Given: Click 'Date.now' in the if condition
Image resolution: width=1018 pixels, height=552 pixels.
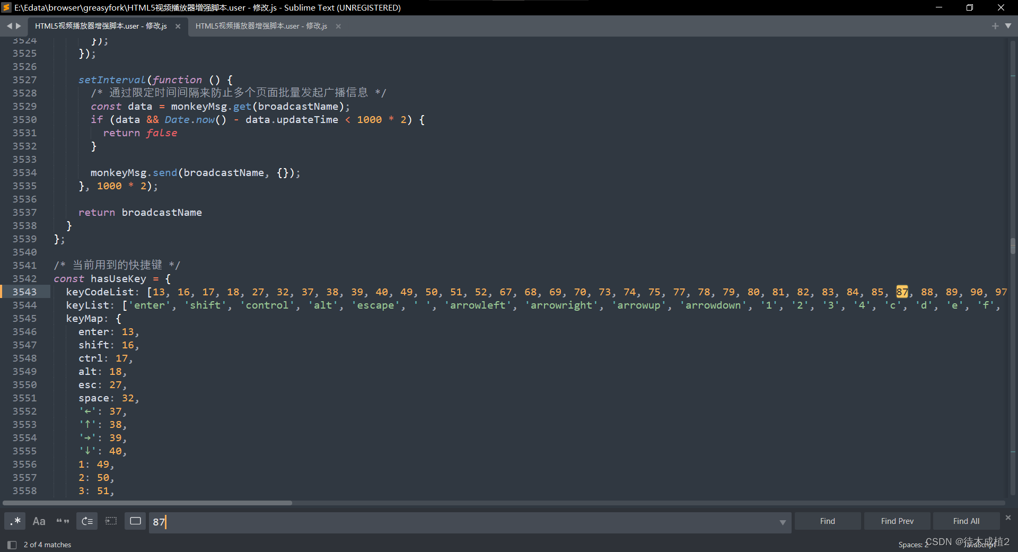Looking at the screenshot, I should [x=189, y=119].
